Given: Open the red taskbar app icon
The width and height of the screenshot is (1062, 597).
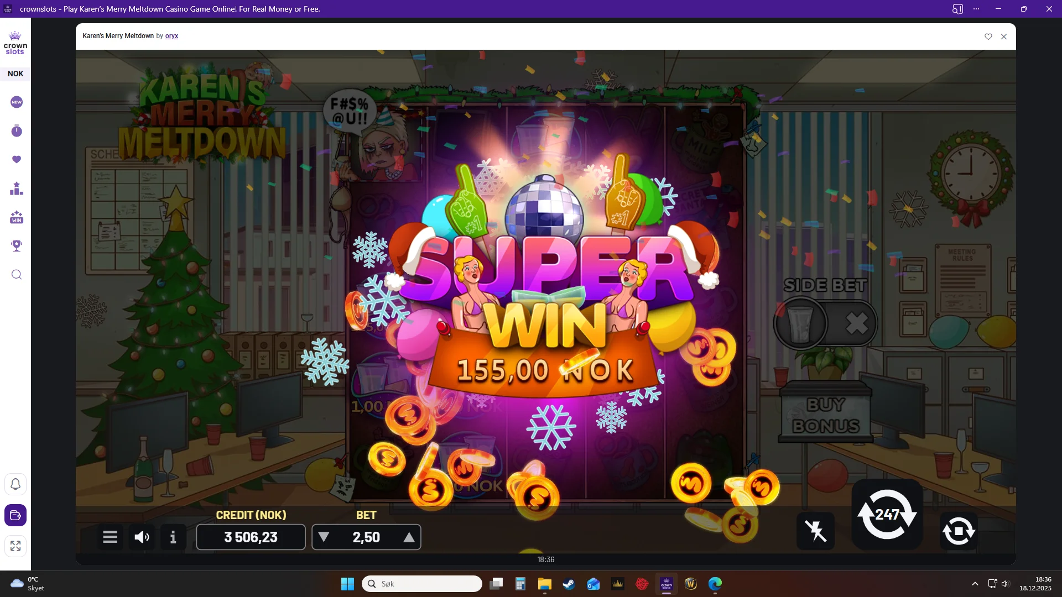Looking at the screenshot, I should click(642, 584).
